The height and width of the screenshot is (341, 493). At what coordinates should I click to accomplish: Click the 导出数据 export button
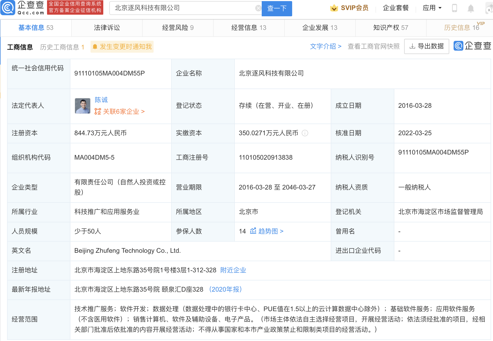[x=426, y=46]
